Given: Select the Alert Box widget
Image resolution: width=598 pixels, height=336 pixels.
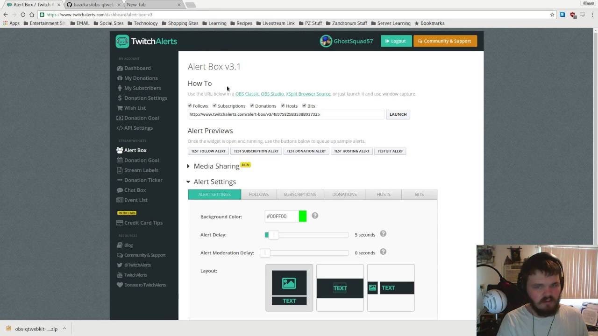Looking at the screenshot, I should (x=131, y=150).
